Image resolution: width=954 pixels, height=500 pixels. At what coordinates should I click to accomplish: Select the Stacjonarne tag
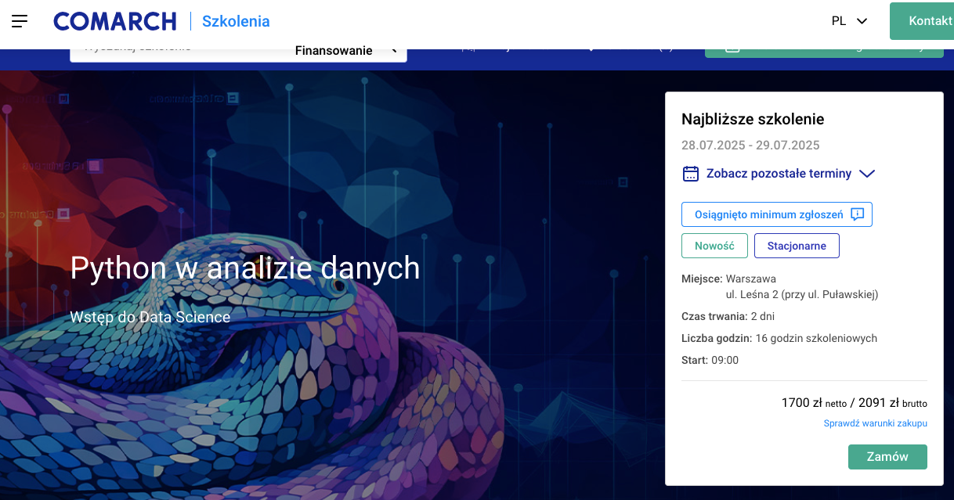pos(797,246)
